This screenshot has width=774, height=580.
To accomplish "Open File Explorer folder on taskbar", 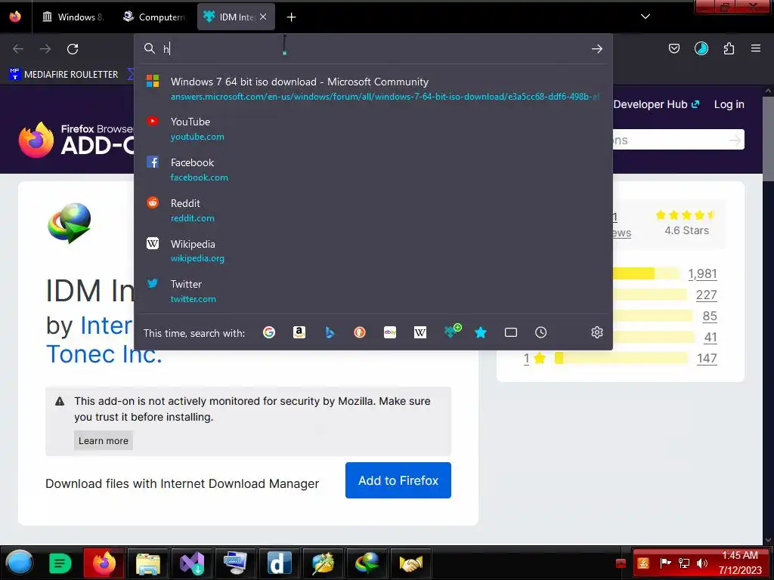I will [148, 563].
